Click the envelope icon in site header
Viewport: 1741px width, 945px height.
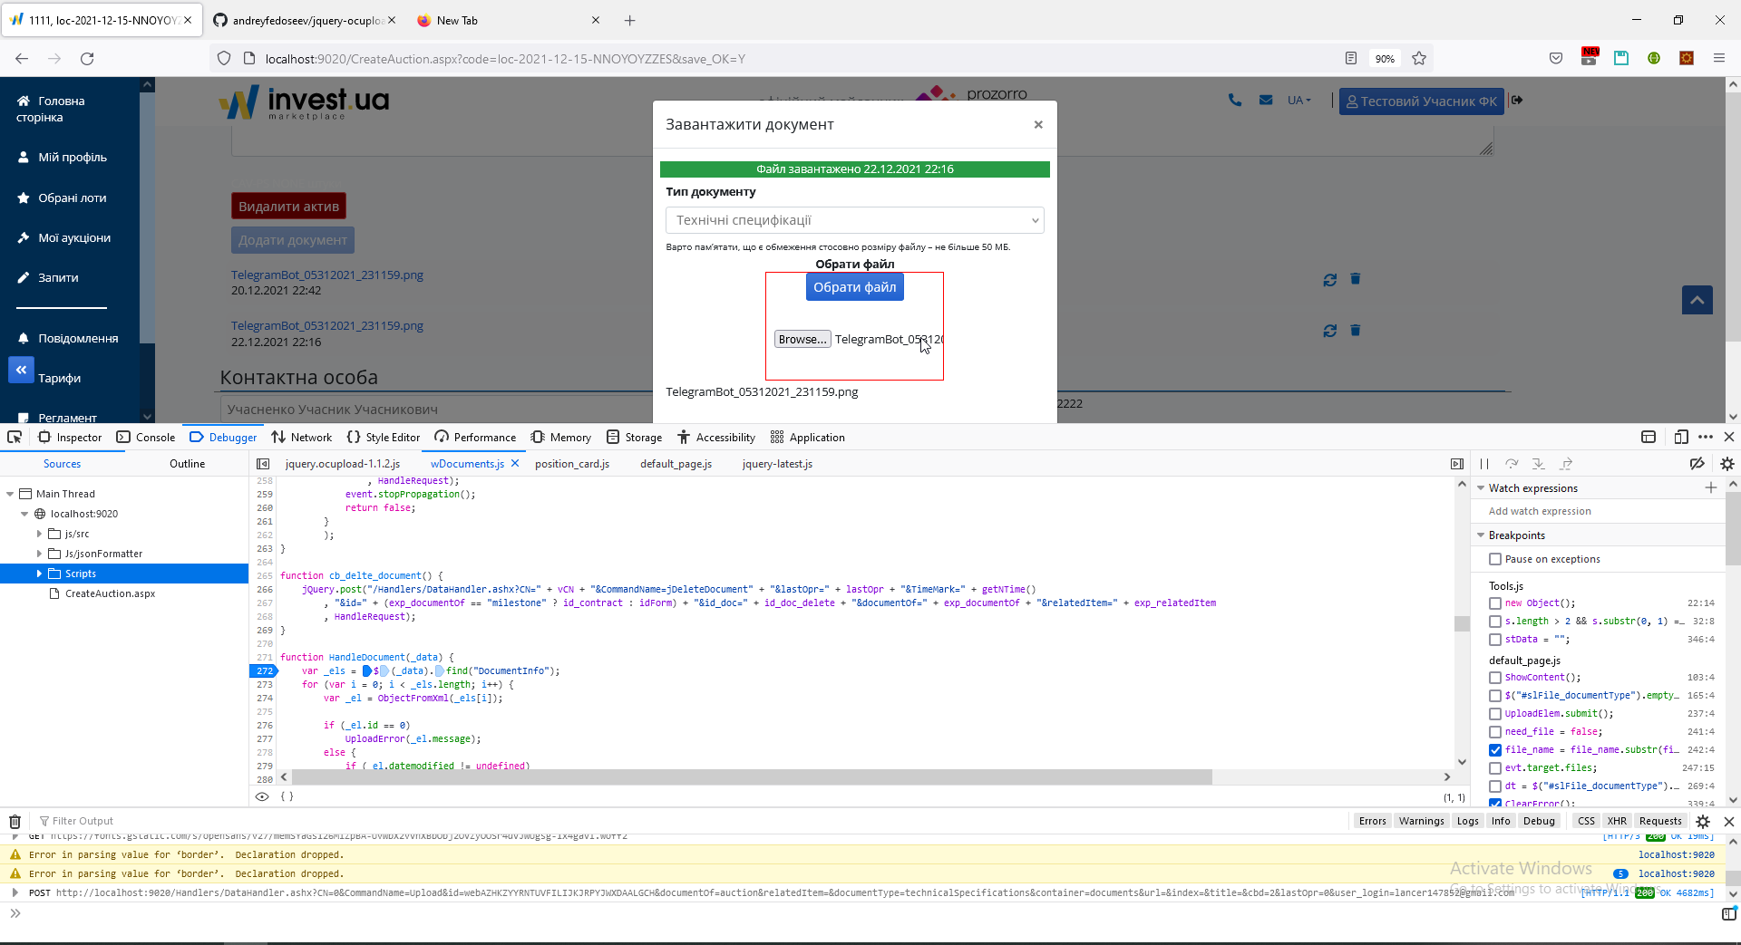coord(1266,101)
